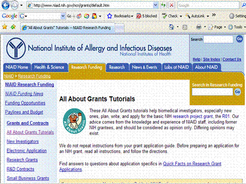Open Electronic Application link
246x184 pixels.
[26, 150]
